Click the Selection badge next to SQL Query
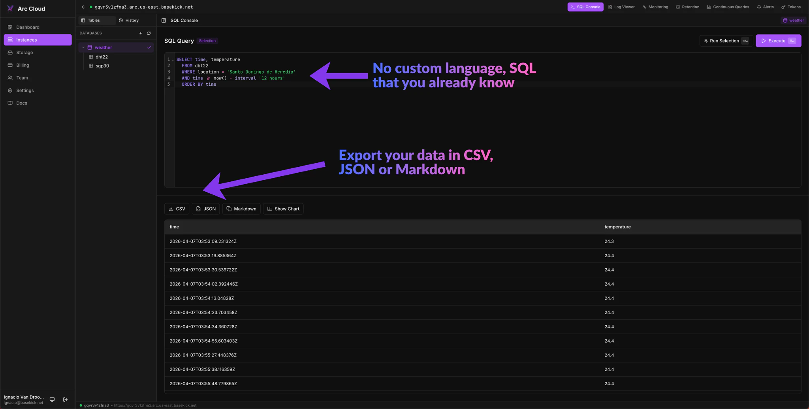 (x=207, y=41)
